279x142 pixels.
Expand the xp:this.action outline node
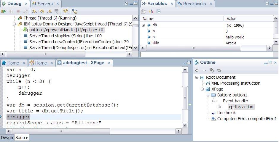pos(219,107)
